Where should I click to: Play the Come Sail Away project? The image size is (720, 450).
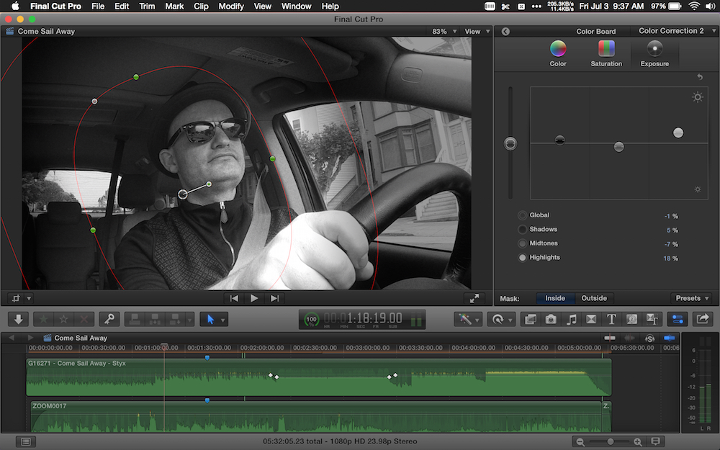[254, 299]
